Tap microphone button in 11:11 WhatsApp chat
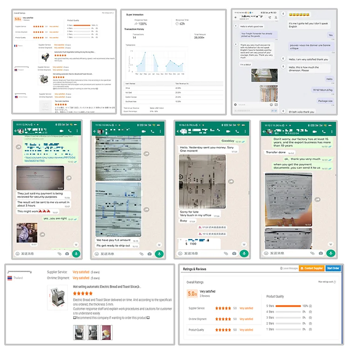The width and height of the screenshot is (349, 349). point(76,254)
